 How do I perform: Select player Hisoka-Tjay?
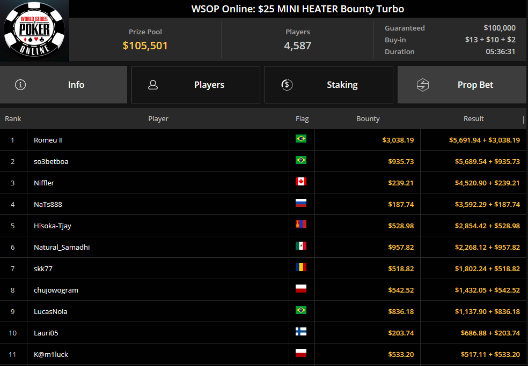pyautogui.click(x=53, y=226)
